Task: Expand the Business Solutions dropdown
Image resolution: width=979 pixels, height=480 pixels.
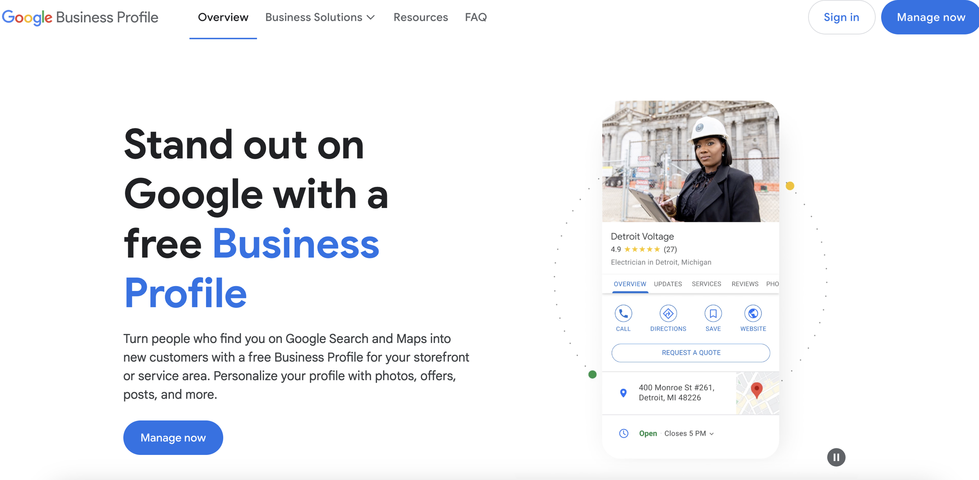Action: pos(320,17)
